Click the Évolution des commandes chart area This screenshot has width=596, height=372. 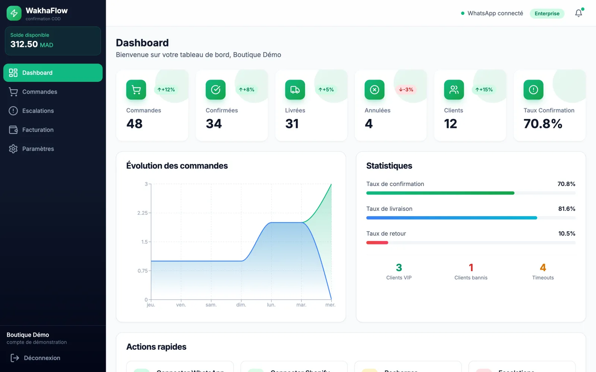241,242
